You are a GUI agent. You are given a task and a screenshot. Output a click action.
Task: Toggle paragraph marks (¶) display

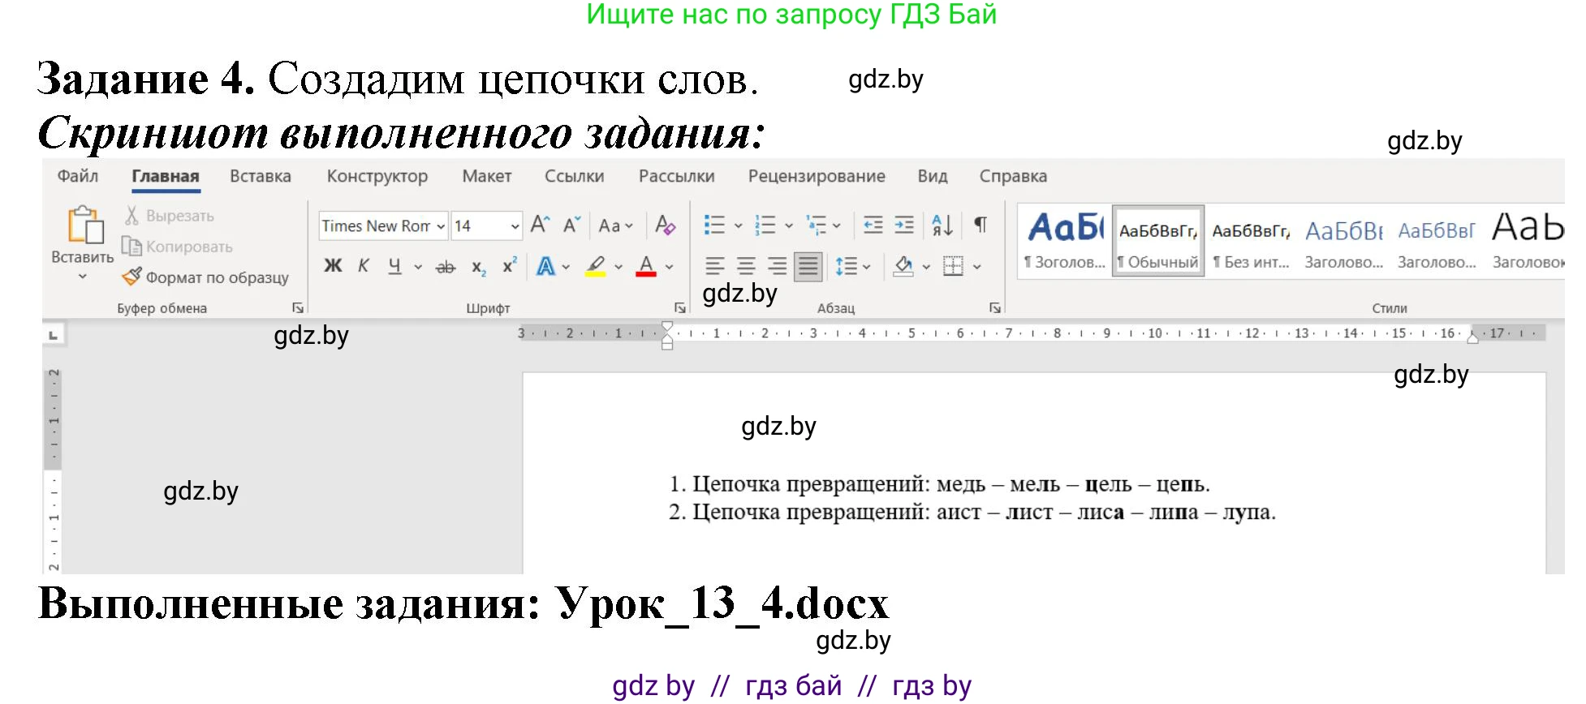pyautogui.click(x=980, y=225)
